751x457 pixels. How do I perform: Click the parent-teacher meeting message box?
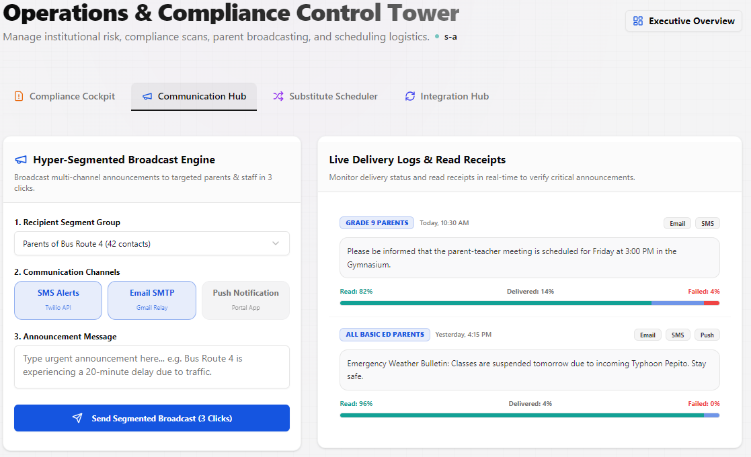[530, 258]
